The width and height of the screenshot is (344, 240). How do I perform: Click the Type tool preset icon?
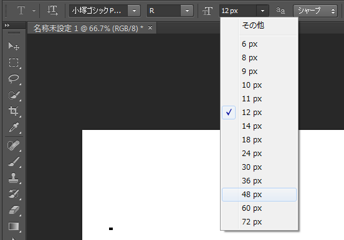point(21,11)
